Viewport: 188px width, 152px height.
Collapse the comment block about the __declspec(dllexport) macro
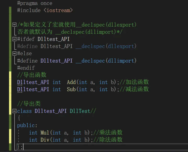14,25
